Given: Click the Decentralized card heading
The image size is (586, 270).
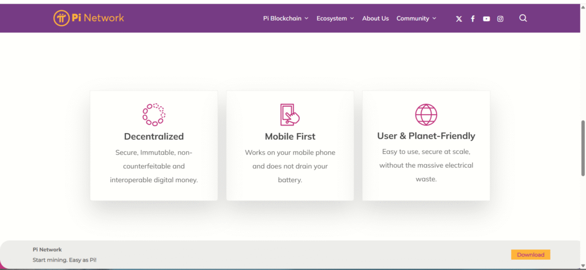Looking at the screenshot, I should [x=154, y=136].
